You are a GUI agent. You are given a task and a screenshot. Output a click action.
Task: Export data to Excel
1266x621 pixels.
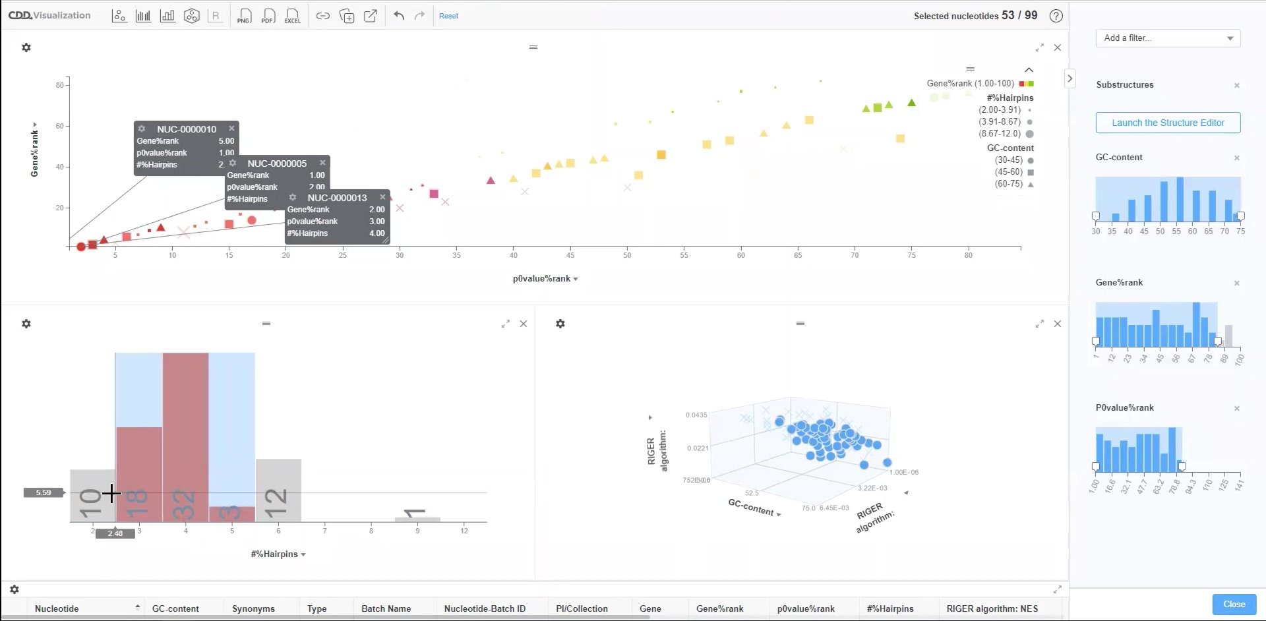(292, 16)
